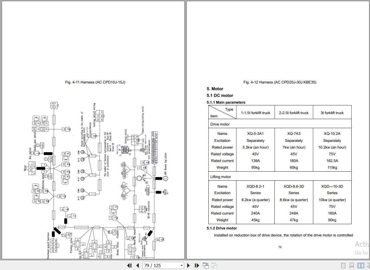The image size is (370, 270).
Task: Click the Fig. 4-11 Harness caption
Action: pos(95,82)
